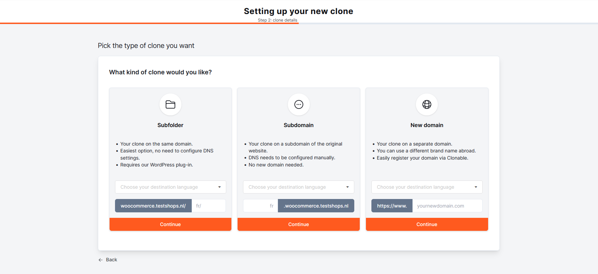Click the 'New domain' card heading

click(427, 125)
